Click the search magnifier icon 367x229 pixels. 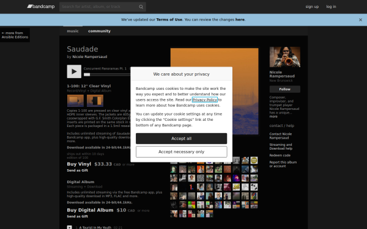click(141, 7)
